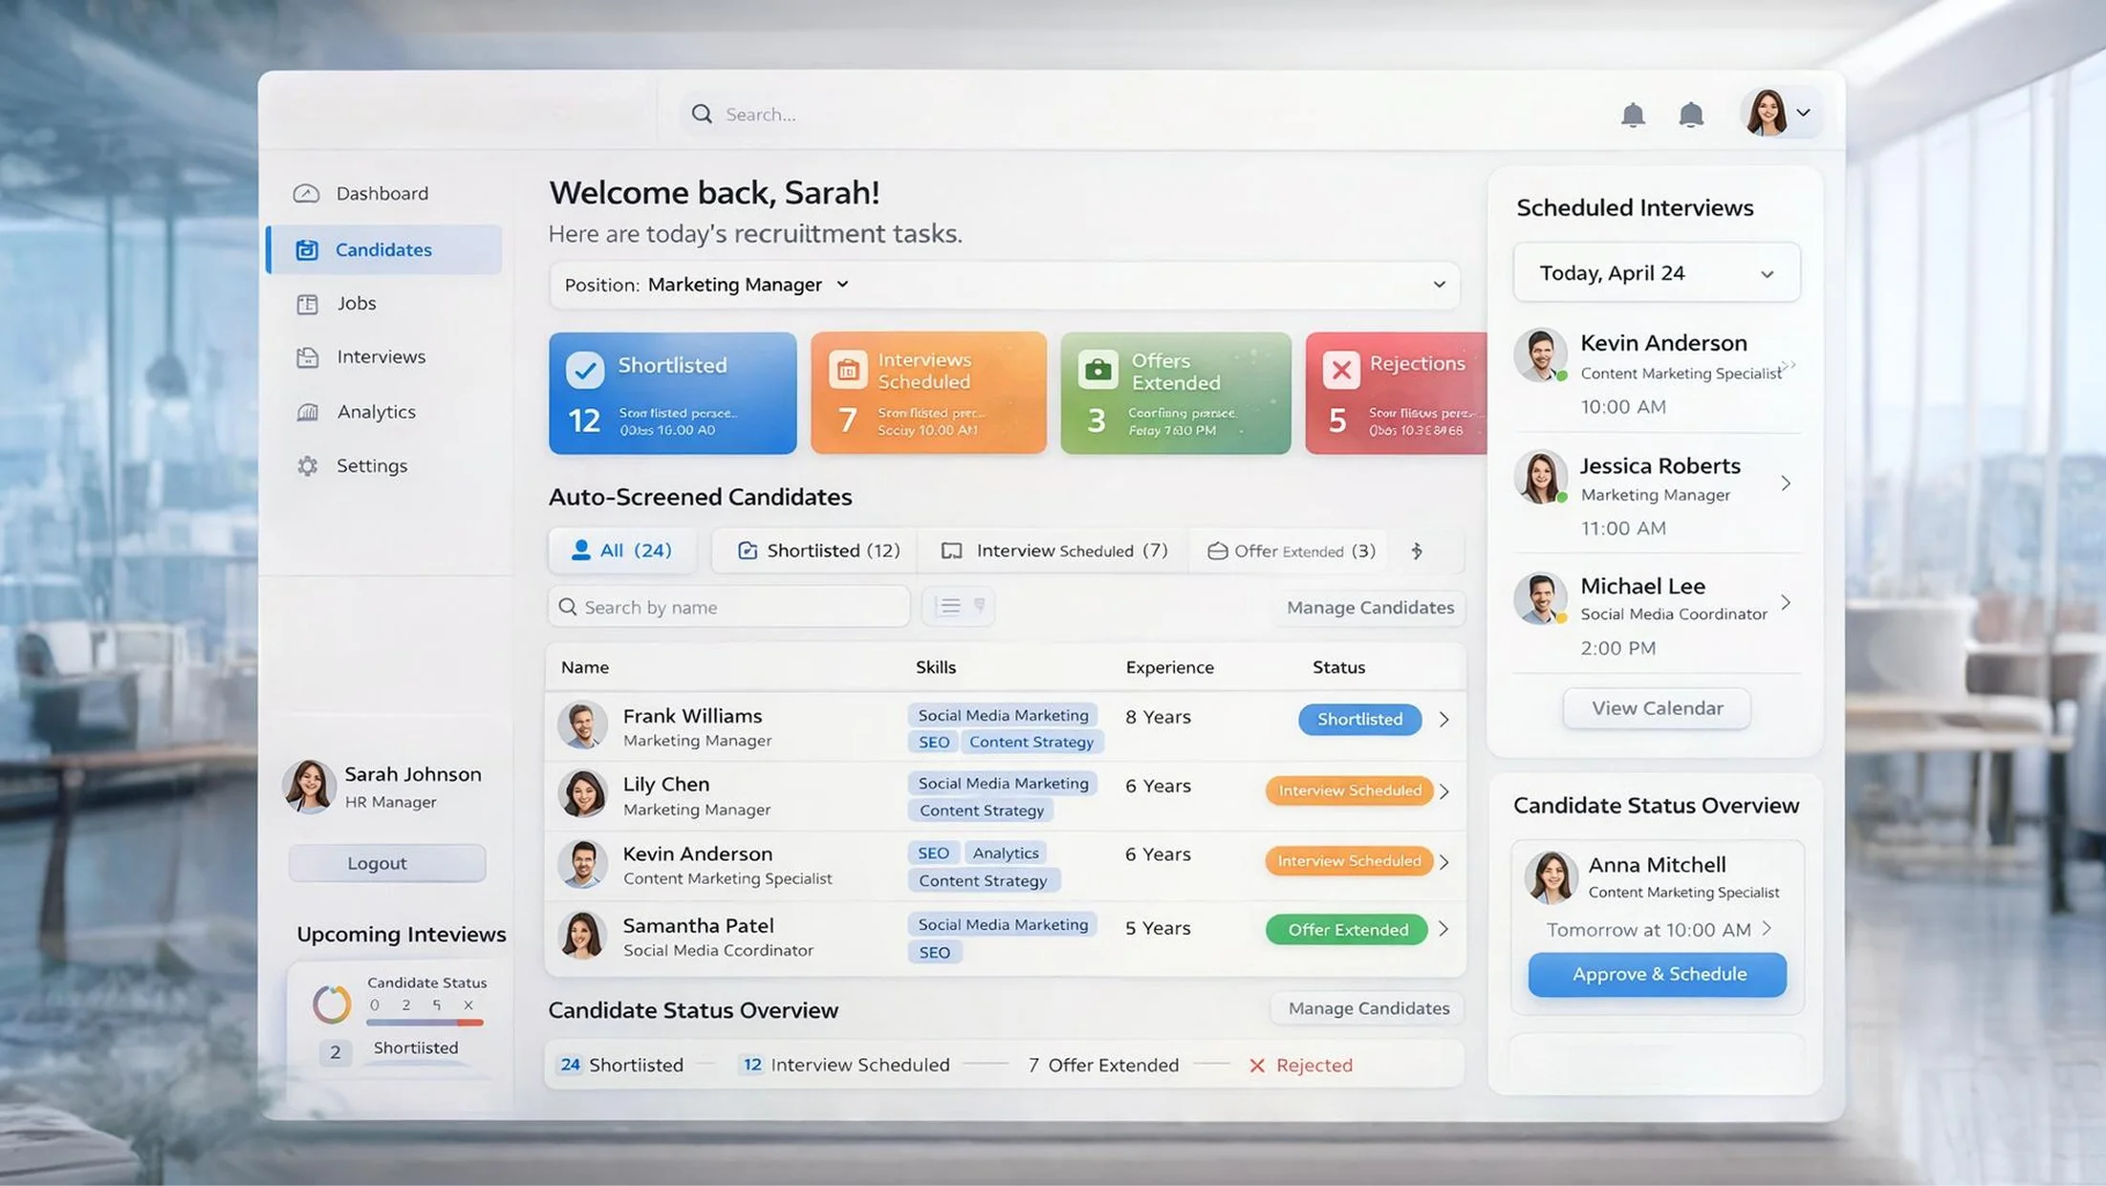Click the View Calendar button

pos(1656,708)
